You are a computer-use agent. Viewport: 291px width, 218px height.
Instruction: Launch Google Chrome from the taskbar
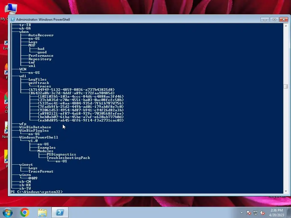click(x=25, y=212)
